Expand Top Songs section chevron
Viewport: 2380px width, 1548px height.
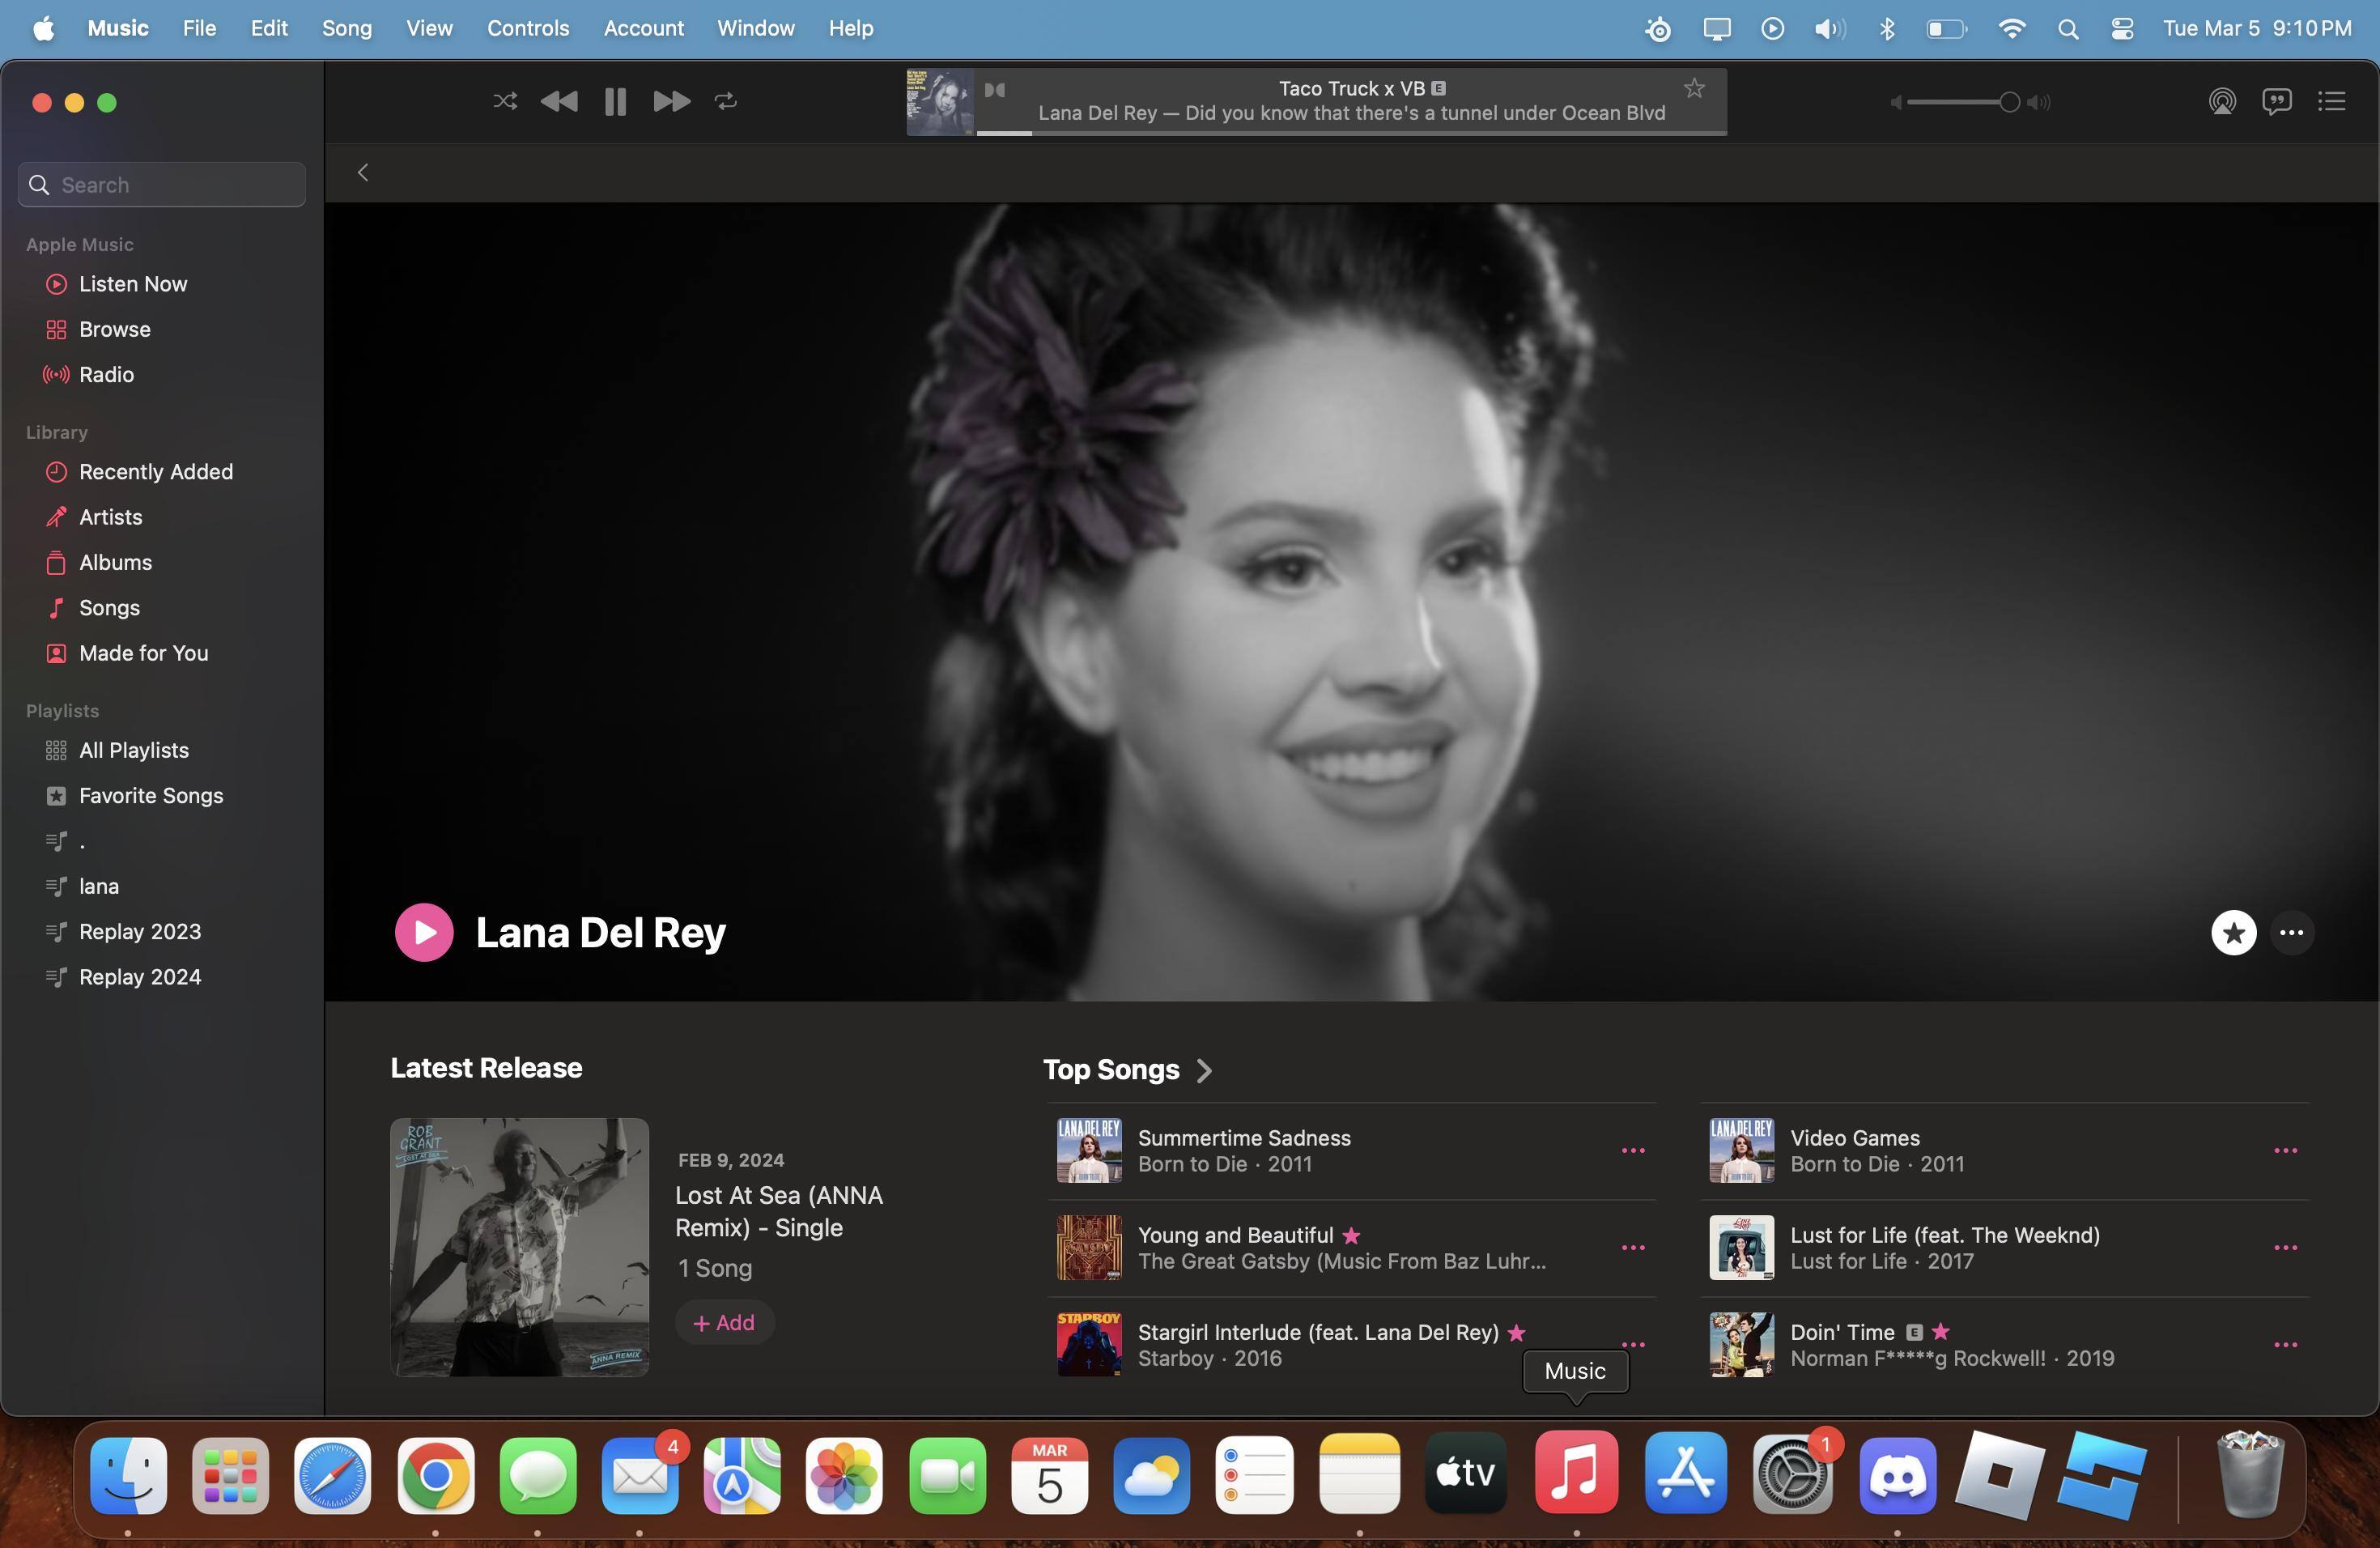coord(1204,1070)
